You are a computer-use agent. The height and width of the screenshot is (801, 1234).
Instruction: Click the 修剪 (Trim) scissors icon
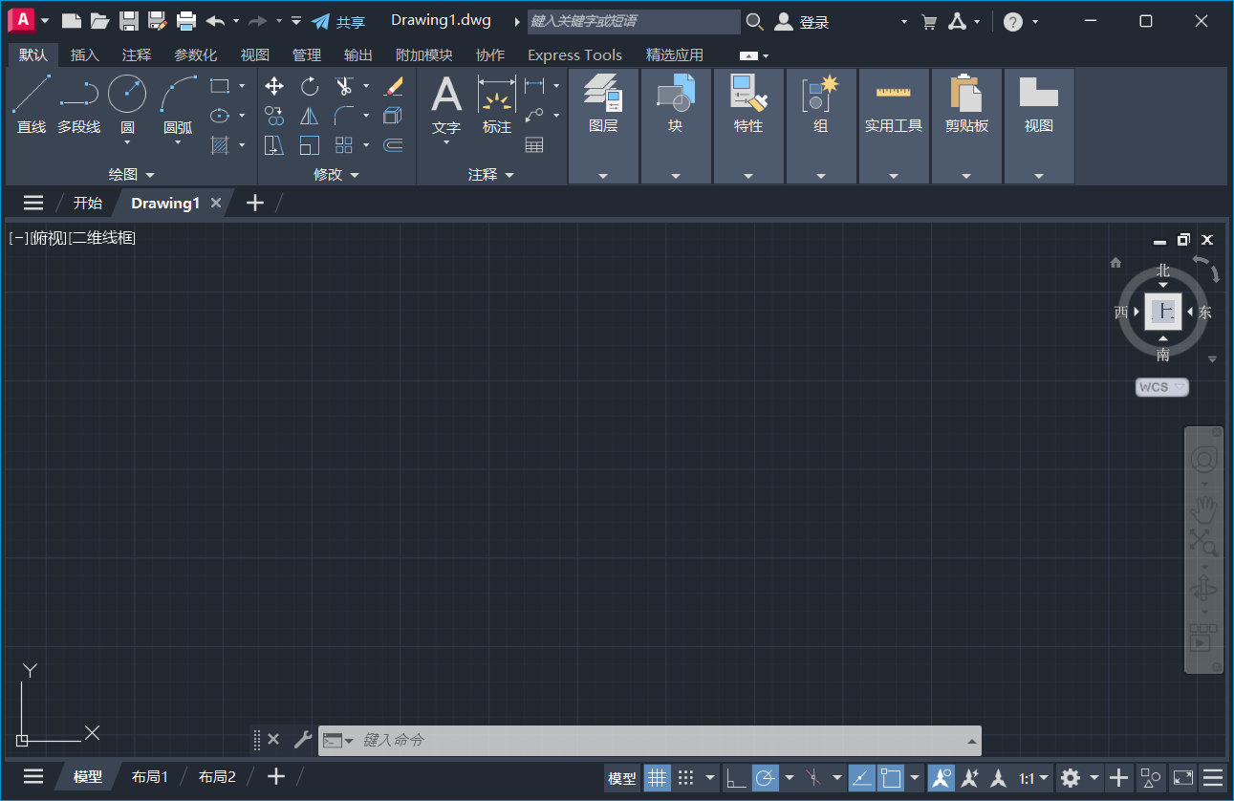tap(346, 86)
